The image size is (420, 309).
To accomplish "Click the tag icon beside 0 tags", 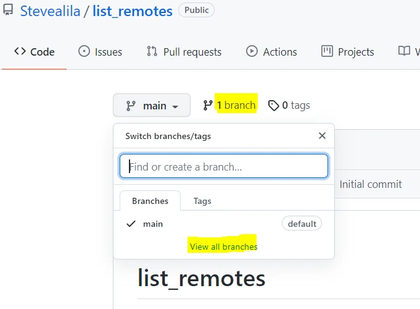I will pos(274,106).
